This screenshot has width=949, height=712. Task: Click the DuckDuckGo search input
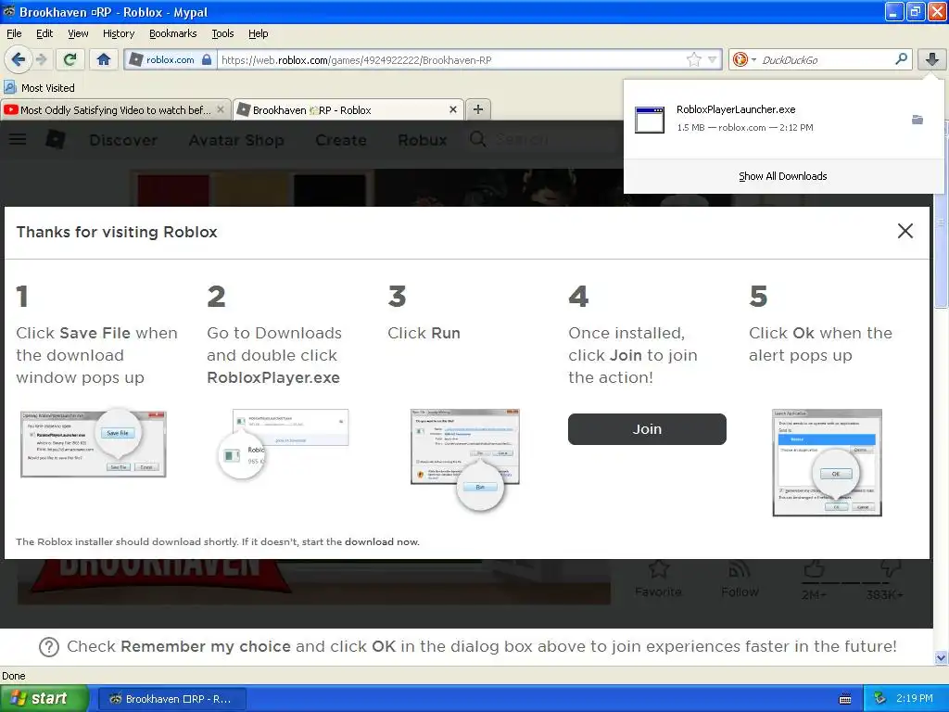[826, 60]
